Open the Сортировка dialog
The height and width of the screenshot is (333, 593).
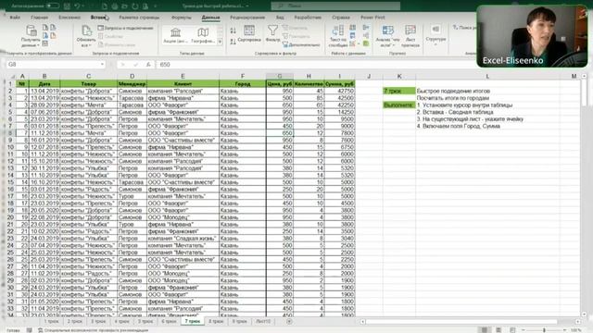(x=249, y=34)
